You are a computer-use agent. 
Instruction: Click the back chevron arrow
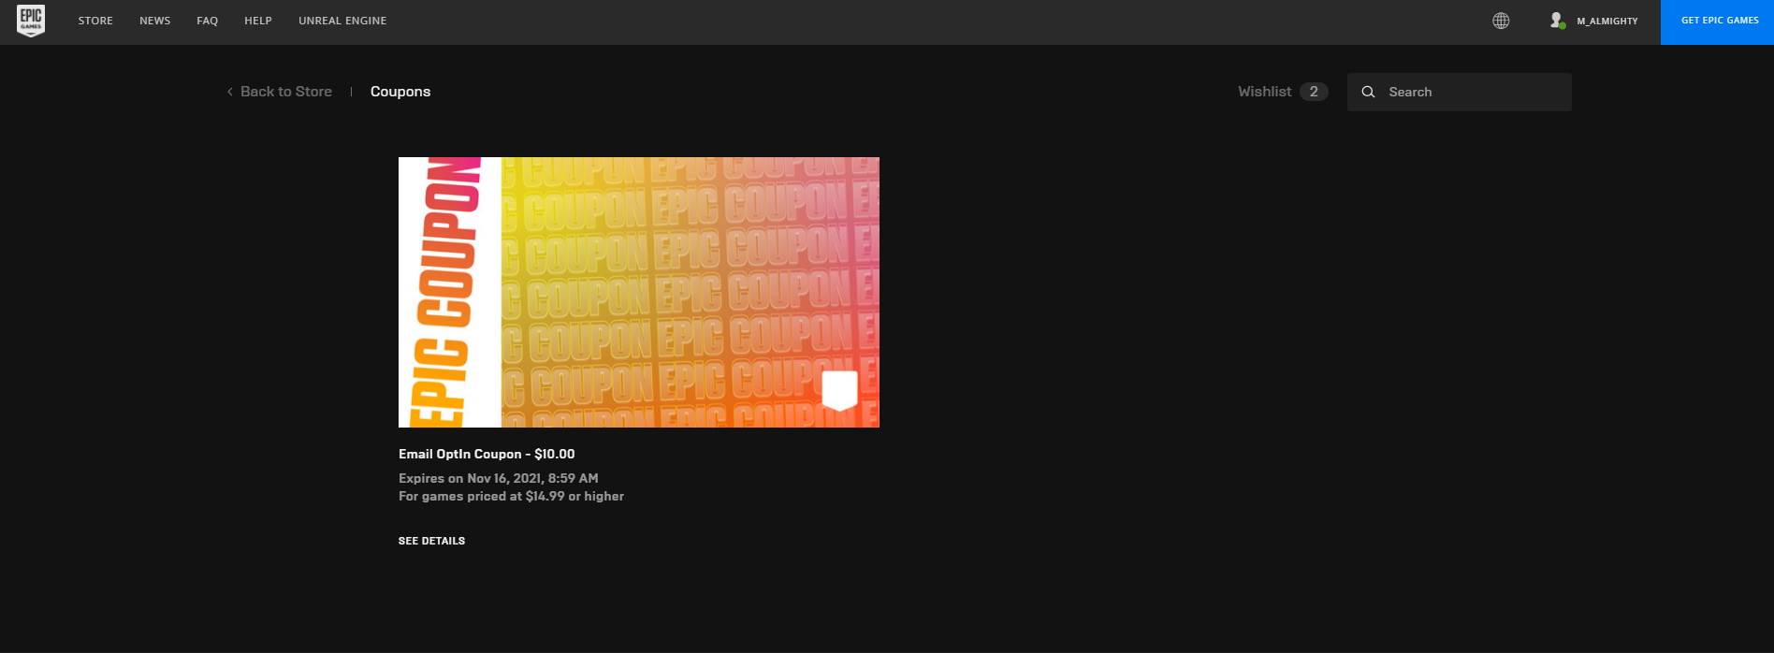pos(230,92)
